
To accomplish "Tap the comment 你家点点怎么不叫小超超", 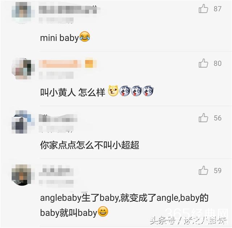I will point(90,145).
